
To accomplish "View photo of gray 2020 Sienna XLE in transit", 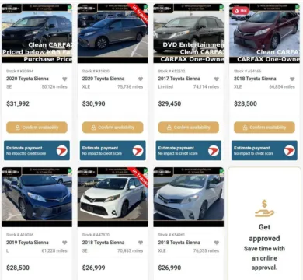I will [113, 33].
